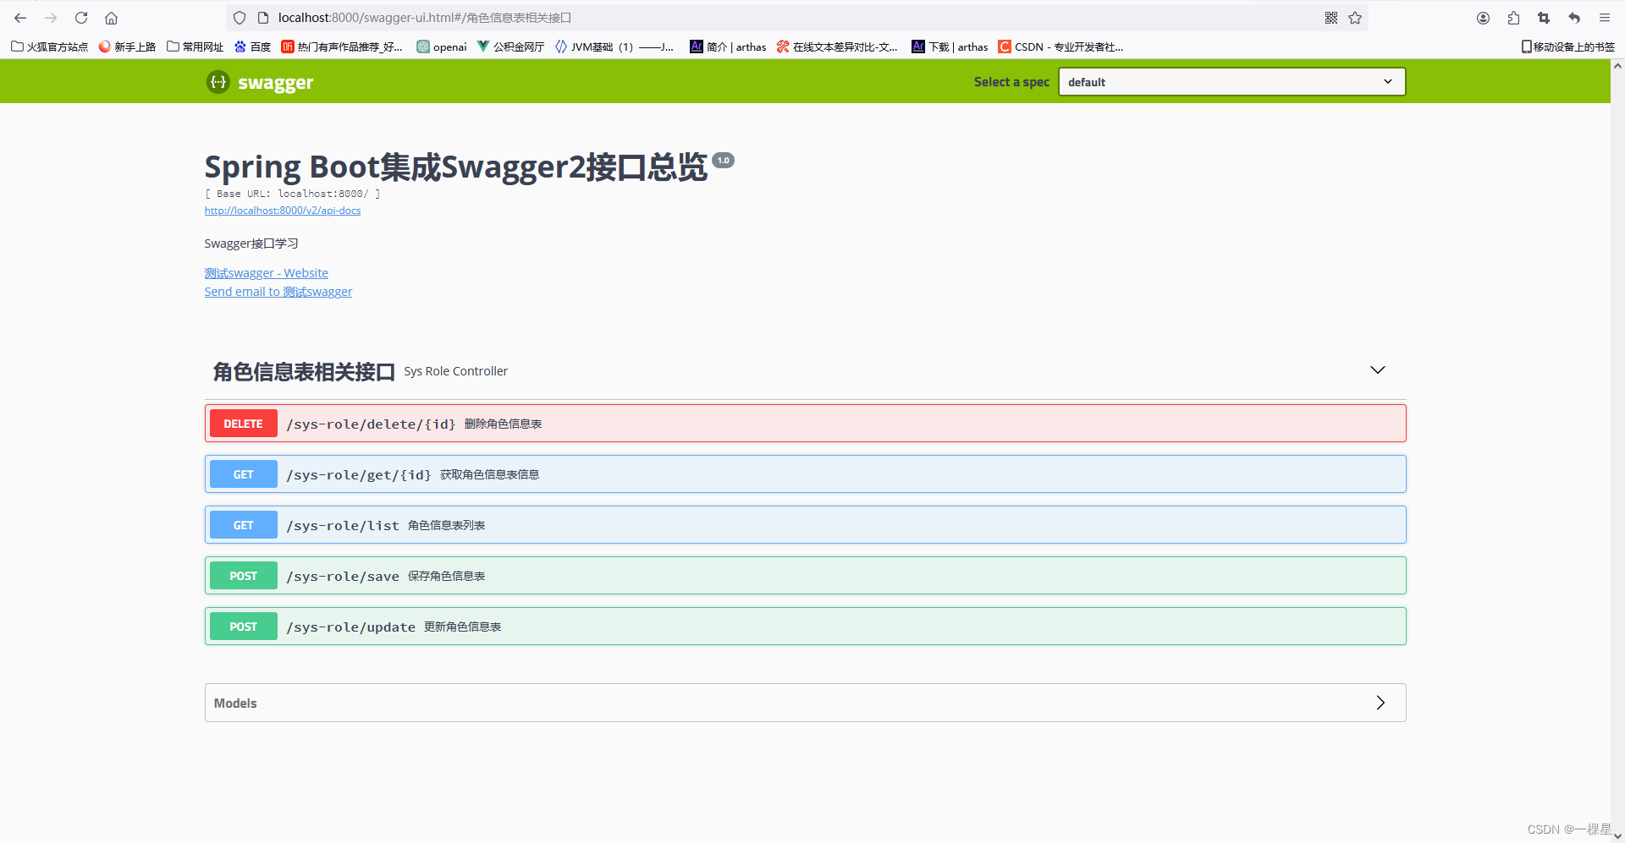The width and height of the screenshot is (1625, 843).
Task: Open the 常用网址 bookmark folder
Action: (196, 47)
